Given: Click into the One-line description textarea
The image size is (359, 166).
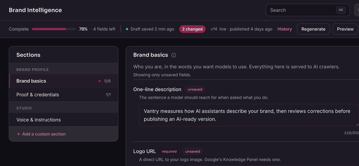Looking at the screenshot, I should click(x=249, y=115).
